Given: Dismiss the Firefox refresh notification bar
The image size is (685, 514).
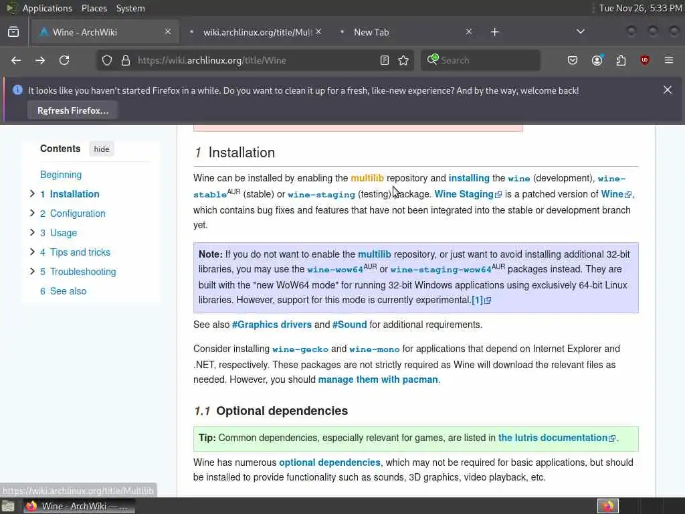Looking at the screenshot, I should click(x=668, y=90).
